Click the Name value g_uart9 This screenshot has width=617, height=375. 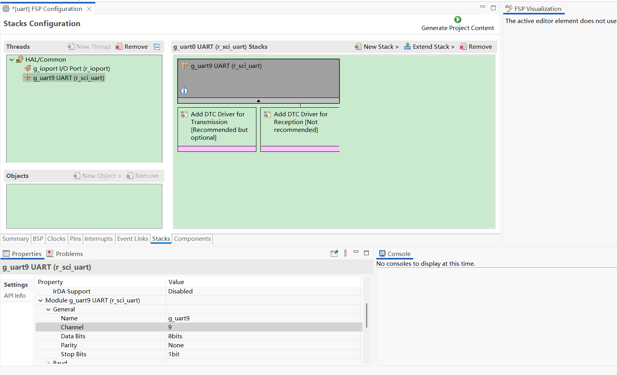(179, 318)
